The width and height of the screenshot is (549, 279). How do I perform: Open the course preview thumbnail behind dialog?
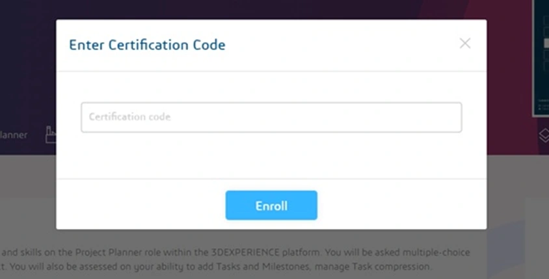(541, 59)
